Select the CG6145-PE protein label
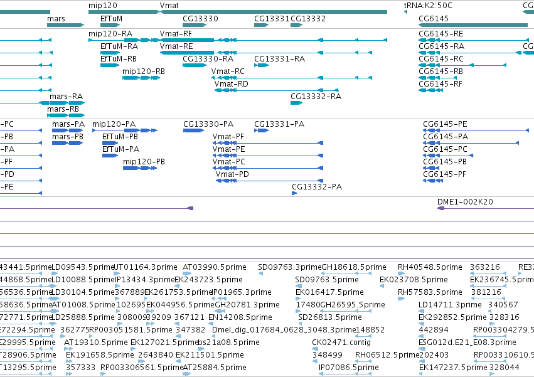 (445, 124)
